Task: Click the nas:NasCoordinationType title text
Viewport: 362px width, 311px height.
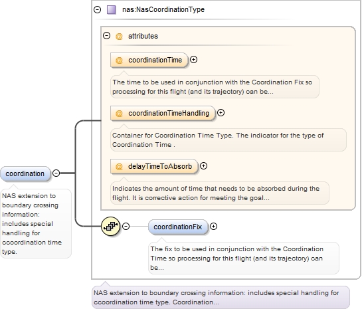Action: [163, 10]
